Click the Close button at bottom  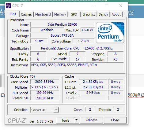(115, 120)
